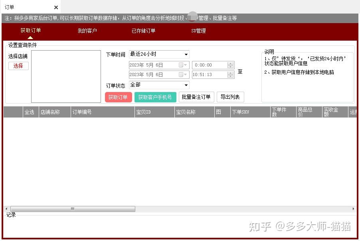360x241 pixels.
Task: Click 获取客户手机号 button
Action: 155,97
